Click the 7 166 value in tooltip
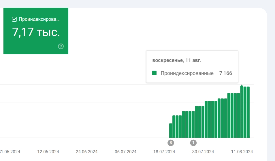Viewport: 275px width, 161px height. [x=225, y=73]
